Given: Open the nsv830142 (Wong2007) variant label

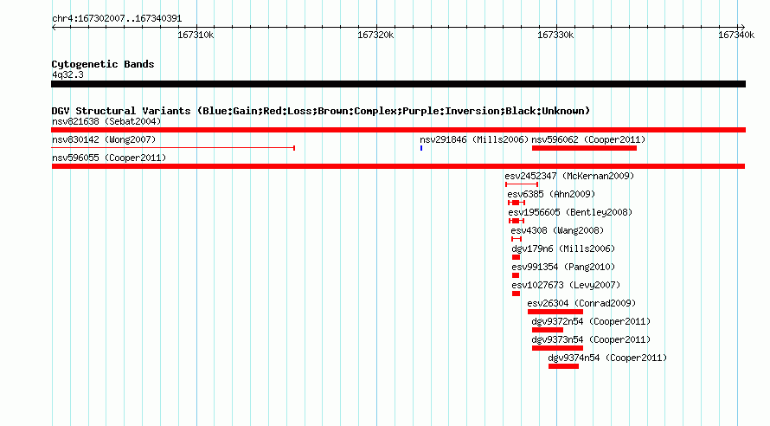Looking at the screenshot, I should pyautogui.click(x=104, y=139).
